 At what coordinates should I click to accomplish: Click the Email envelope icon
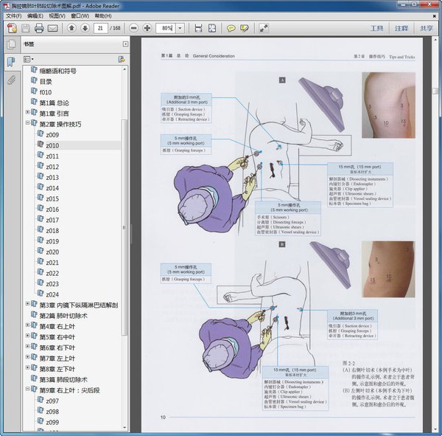pos(52,28)
